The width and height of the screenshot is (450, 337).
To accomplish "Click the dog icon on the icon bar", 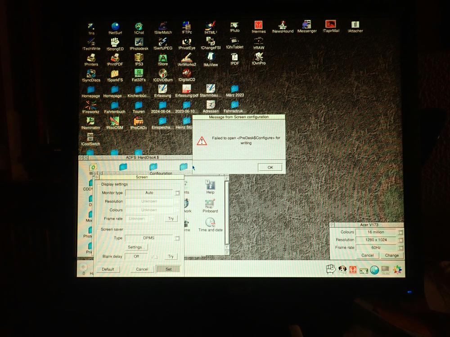I will coord(342,269).
